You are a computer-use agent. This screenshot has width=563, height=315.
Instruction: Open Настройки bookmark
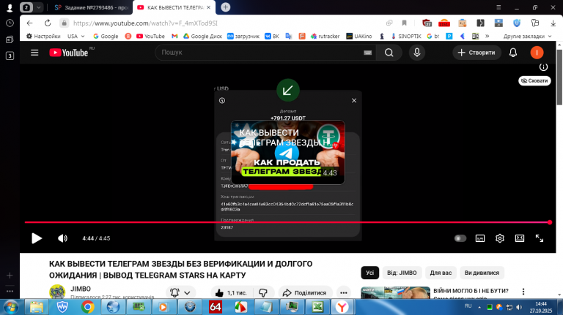coord(43,36)
